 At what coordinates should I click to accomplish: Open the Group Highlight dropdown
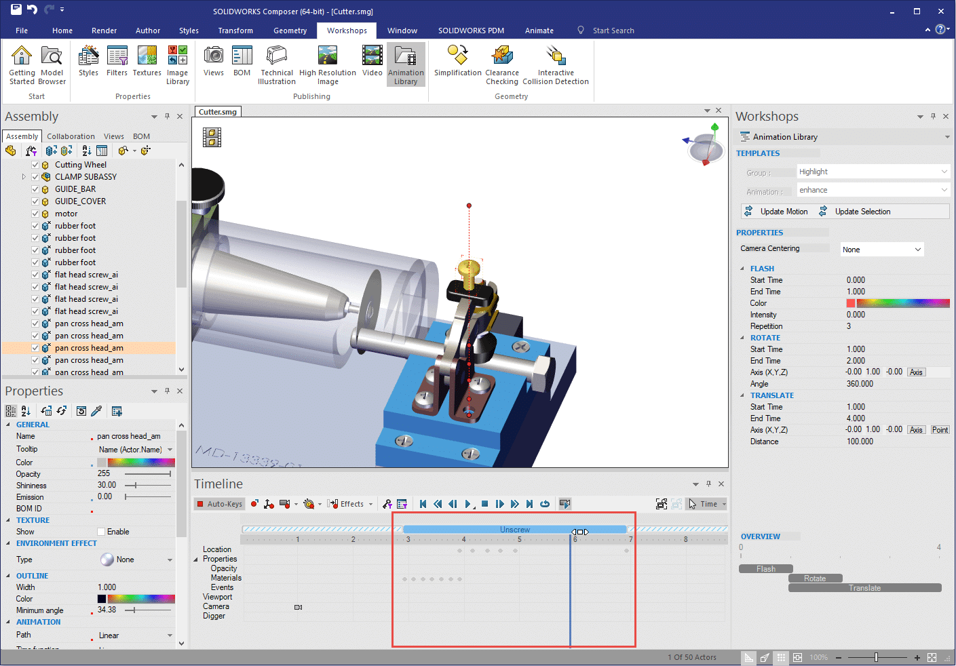point(873,172)
